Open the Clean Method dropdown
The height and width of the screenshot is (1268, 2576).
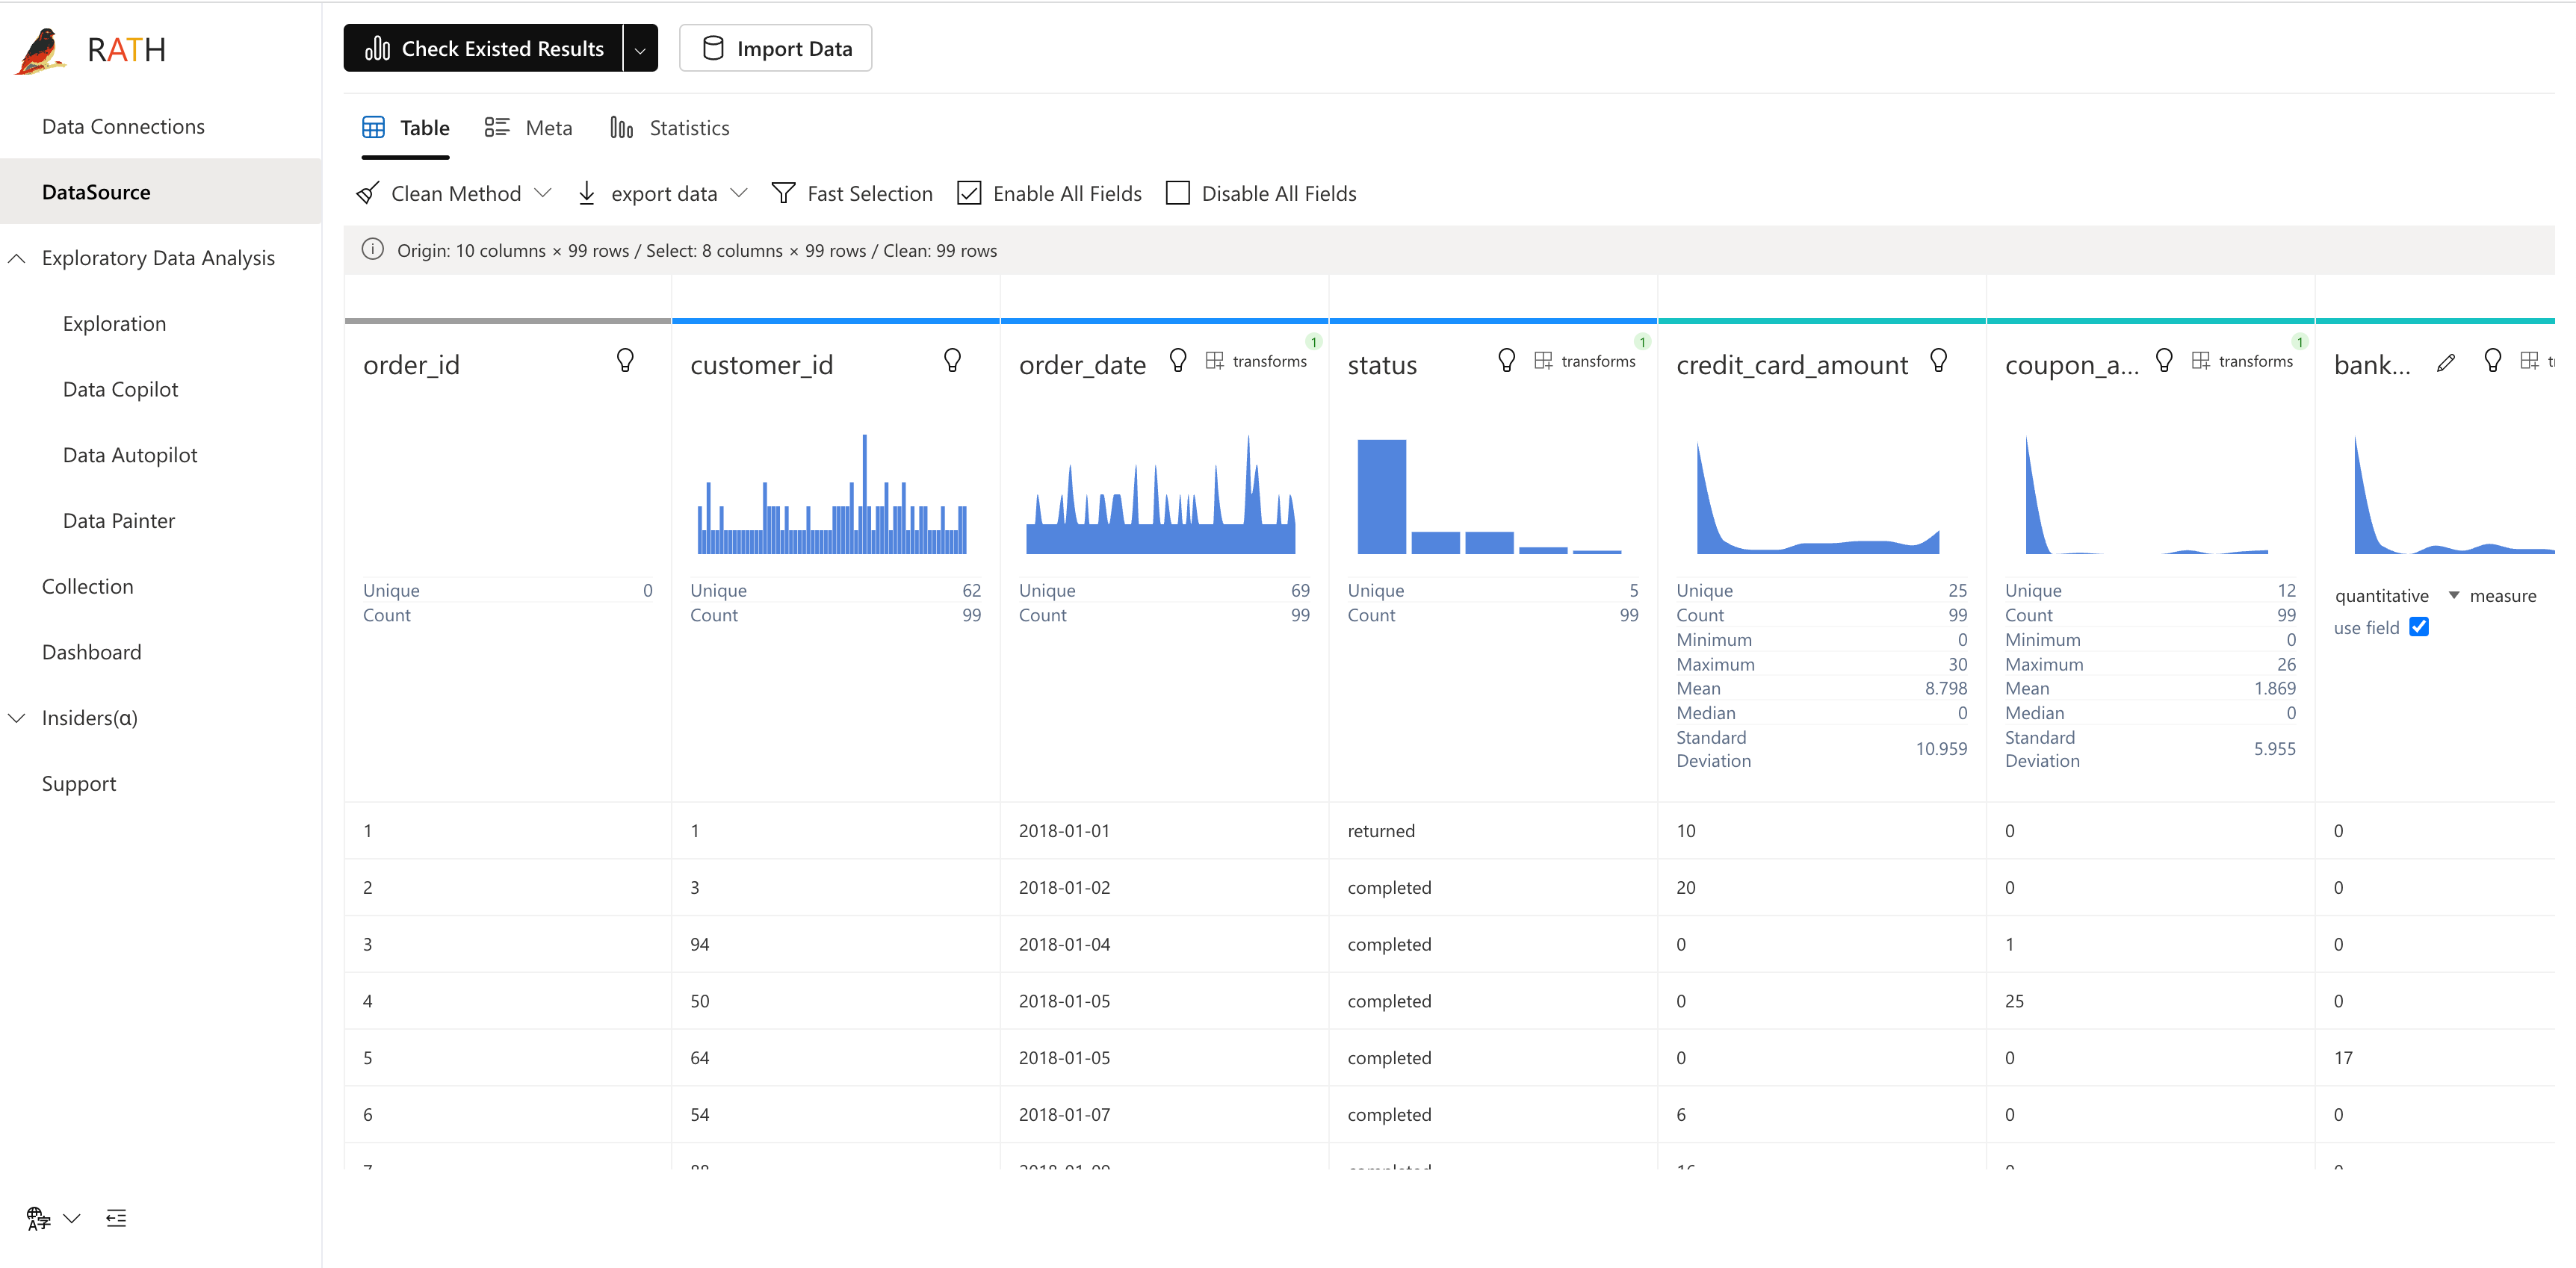tap(455, 193)
